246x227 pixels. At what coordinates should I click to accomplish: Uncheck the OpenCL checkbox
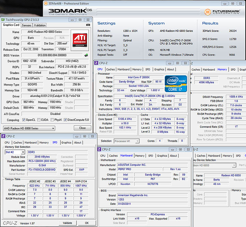pyautogui.click(x=24, y=120)
